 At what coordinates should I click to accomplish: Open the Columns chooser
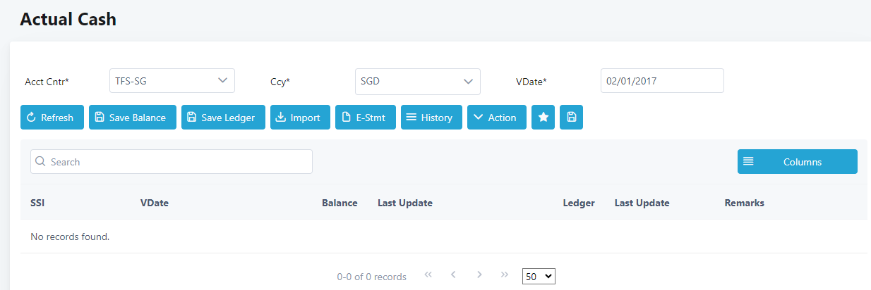tap(797, 161)
